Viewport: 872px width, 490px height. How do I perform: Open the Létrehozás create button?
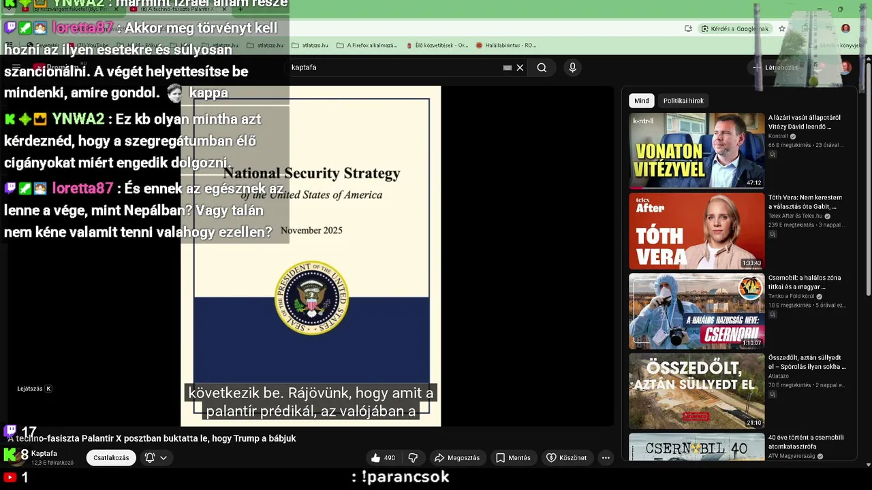point(775,67)
